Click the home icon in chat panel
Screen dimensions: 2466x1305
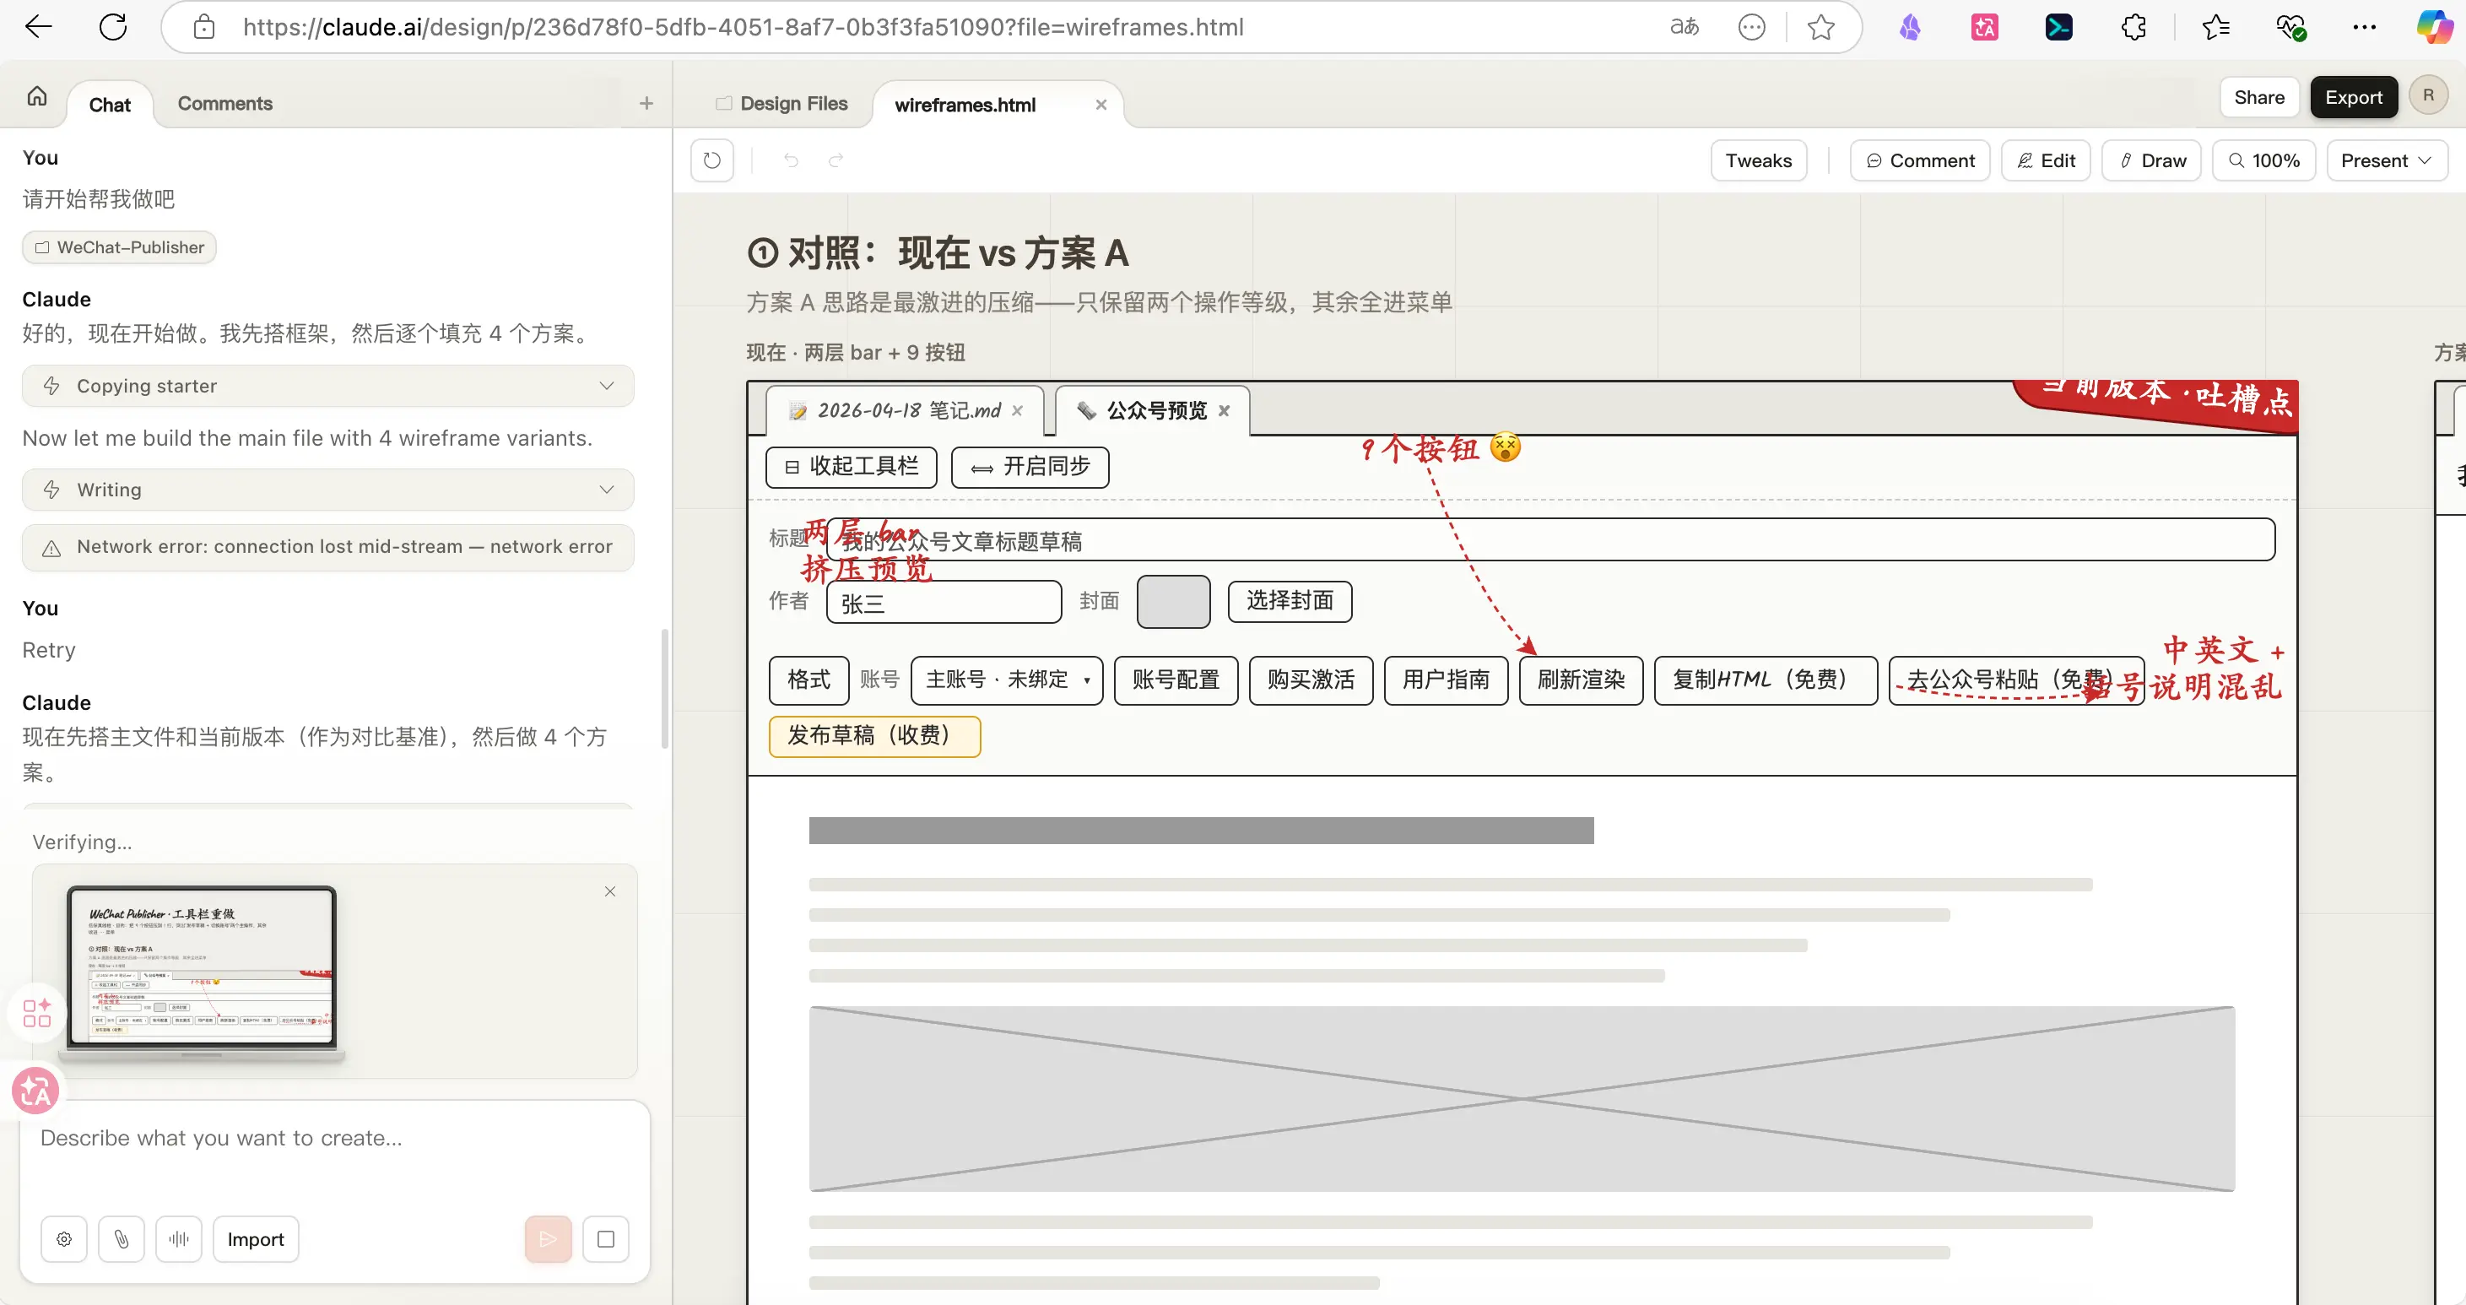pyautogui.click(x=36, y=95)
